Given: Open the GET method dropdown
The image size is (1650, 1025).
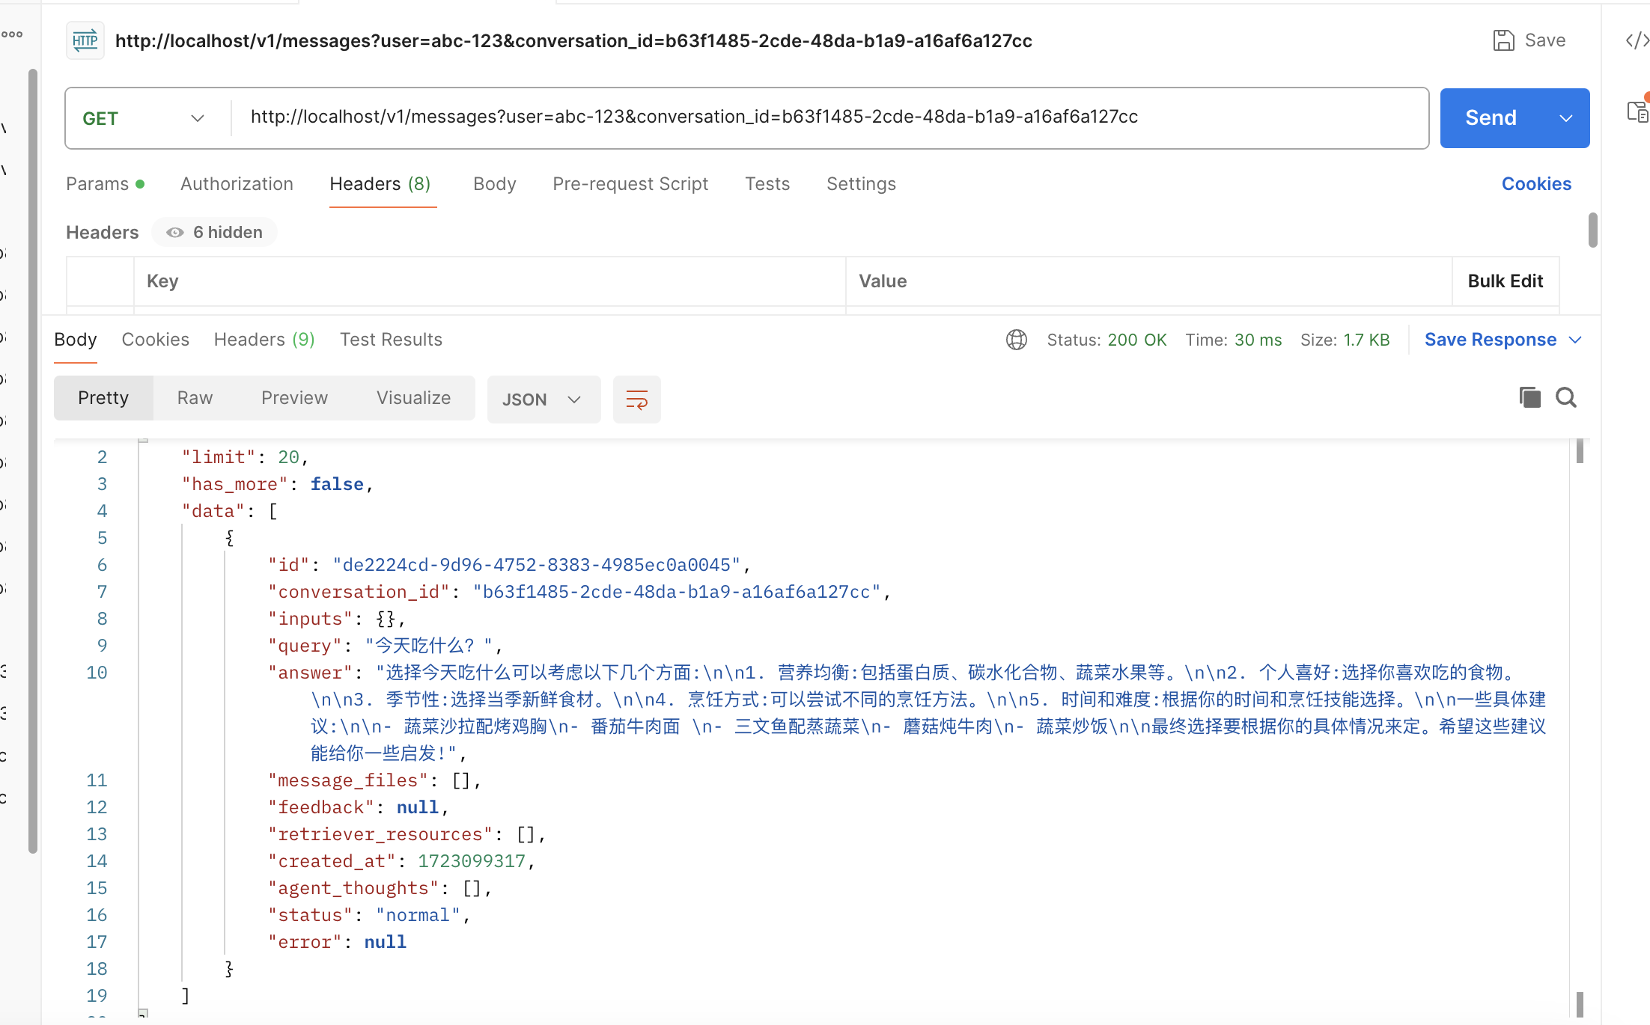Looking at the screenshot, I should 144,118.
